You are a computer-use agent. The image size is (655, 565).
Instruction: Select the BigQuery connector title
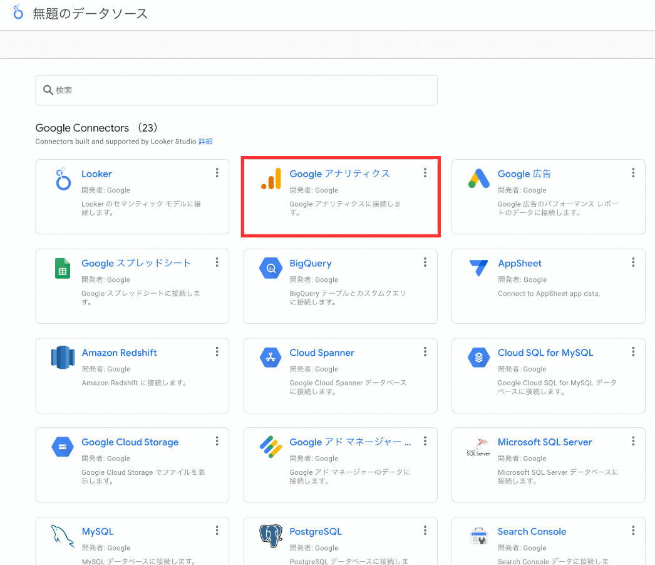point(311,263)
